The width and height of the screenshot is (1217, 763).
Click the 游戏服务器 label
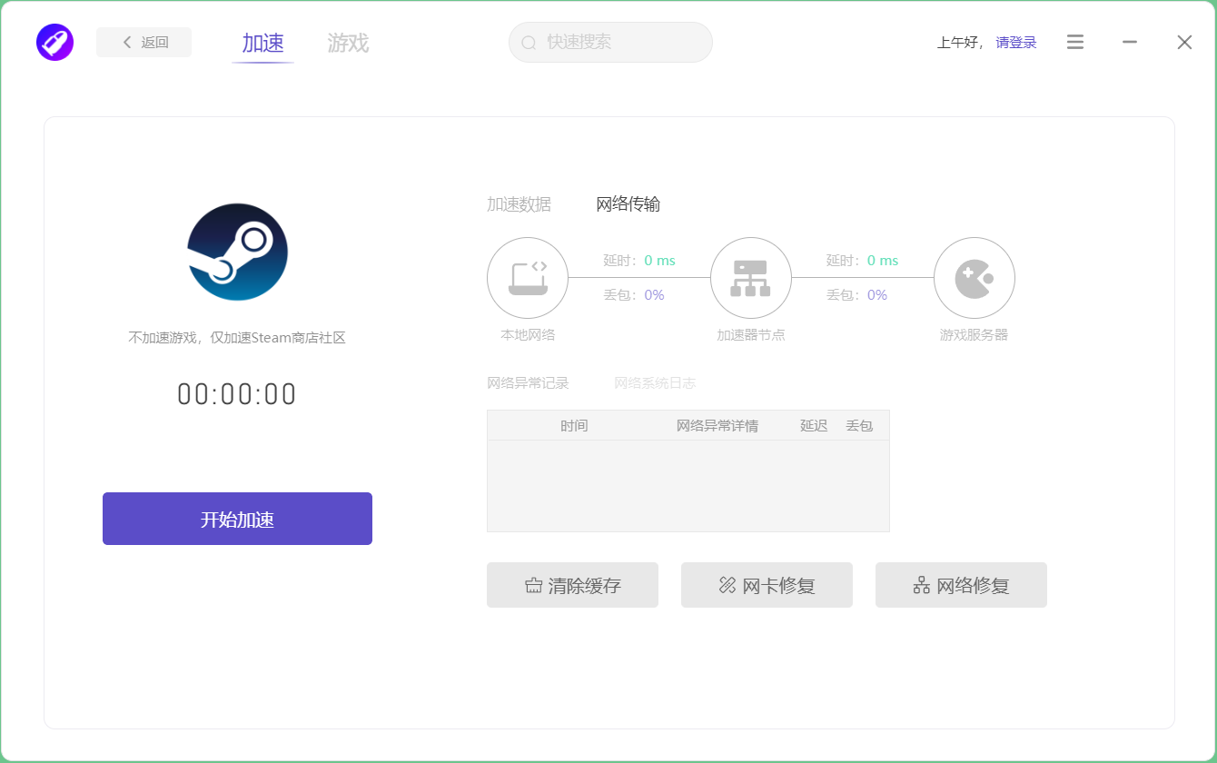coord(974,334)
